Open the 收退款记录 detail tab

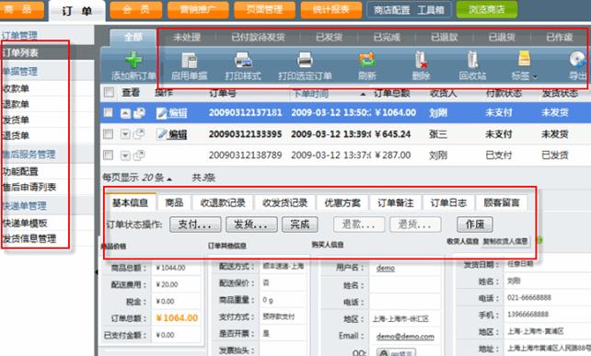click(223, 202)
